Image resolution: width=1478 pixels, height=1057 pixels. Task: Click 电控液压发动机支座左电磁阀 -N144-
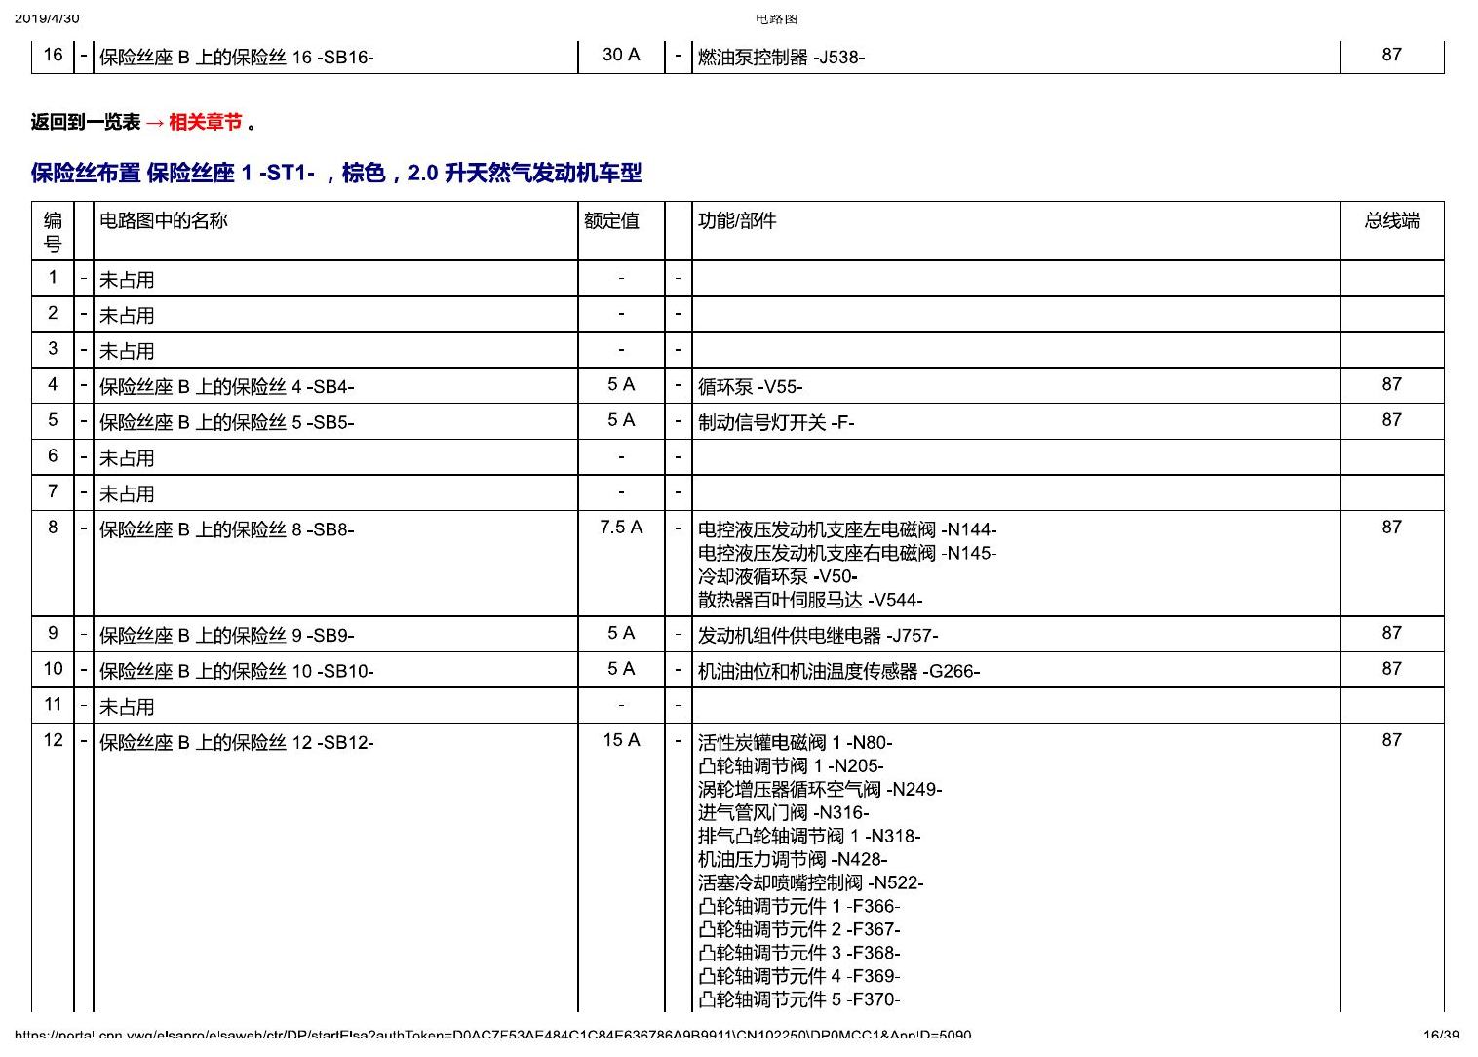(x=847, y=529)
